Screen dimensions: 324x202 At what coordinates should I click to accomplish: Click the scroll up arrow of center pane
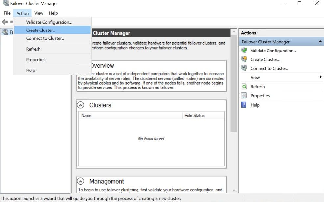234,32
